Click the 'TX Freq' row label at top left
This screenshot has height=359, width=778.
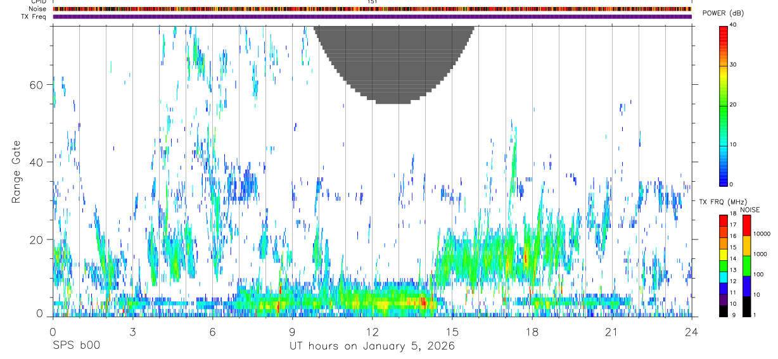coord(33,16)
